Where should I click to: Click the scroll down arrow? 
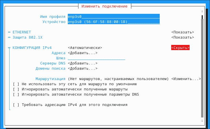[202, 120]
